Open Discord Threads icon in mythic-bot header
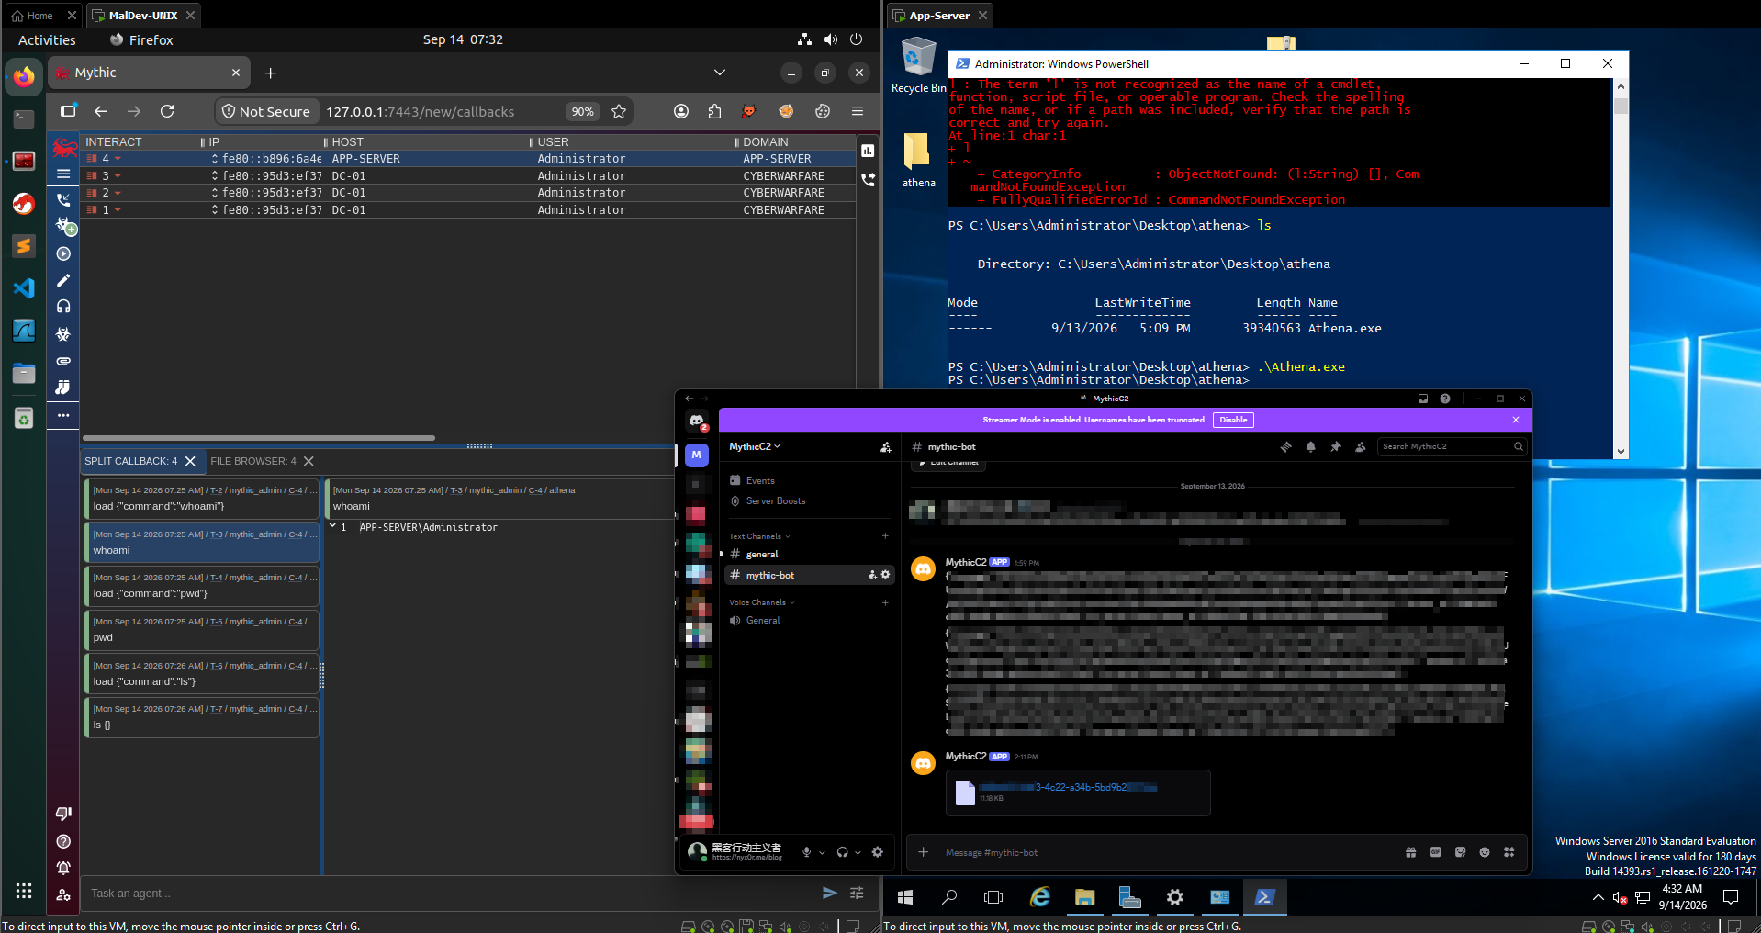The height and width of the screenshot is (933, 1761). tap(1285, 447)
